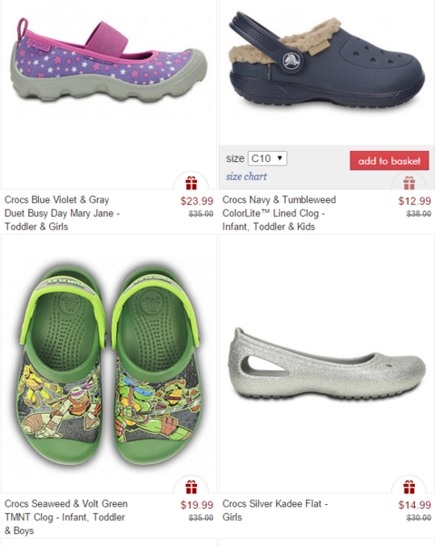The width and height of the screenshot is (435, 546).
Task: Click gift icon on Navy Lined Clog
Action: [x=409, y=183]
